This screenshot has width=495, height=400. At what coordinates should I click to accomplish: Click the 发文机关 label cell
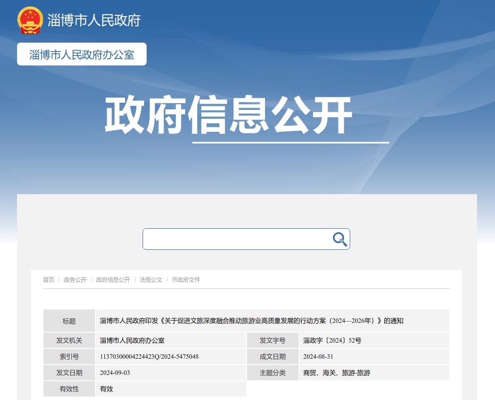point(69,340)
